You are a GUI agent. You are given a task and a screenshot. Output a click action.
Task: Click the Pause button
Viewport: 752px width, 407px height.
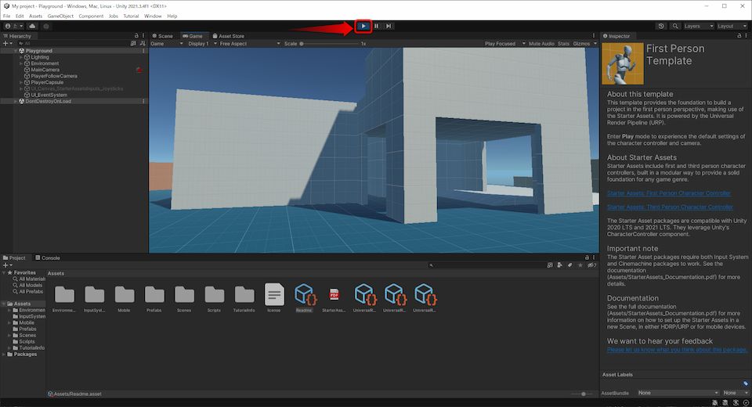coord(376,26)
